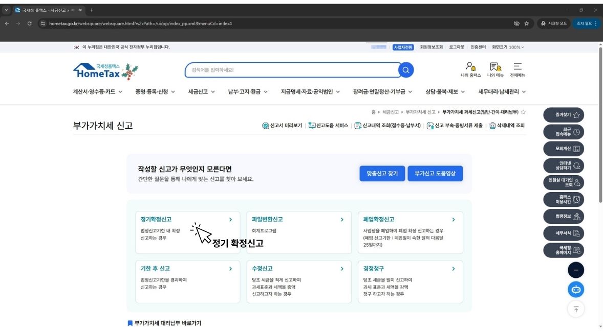Click the scroll-to-top arrow button

[x=576, y=309]
